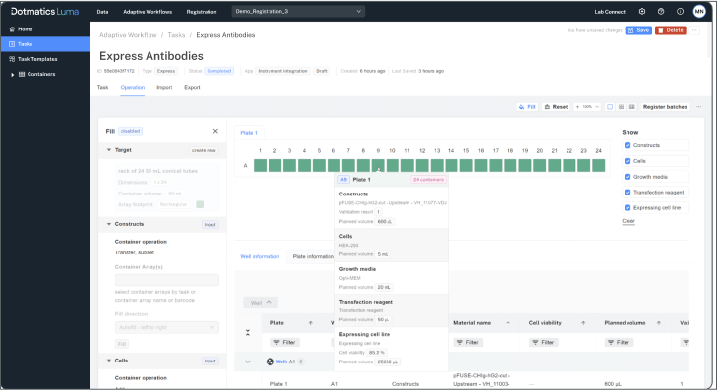Open the Plate information tab
Viewport: 717px width, 390px height.
coord(313,256)
